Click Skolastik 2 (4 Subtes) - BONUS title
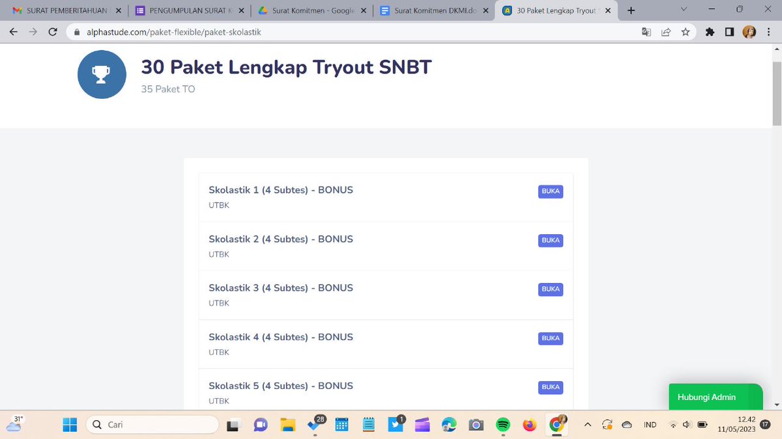 281,239
